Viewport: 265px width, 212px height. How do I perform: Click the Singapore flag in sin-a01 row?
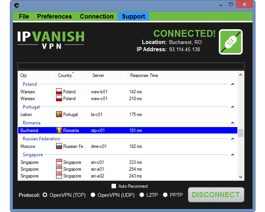tap(59, 169)
